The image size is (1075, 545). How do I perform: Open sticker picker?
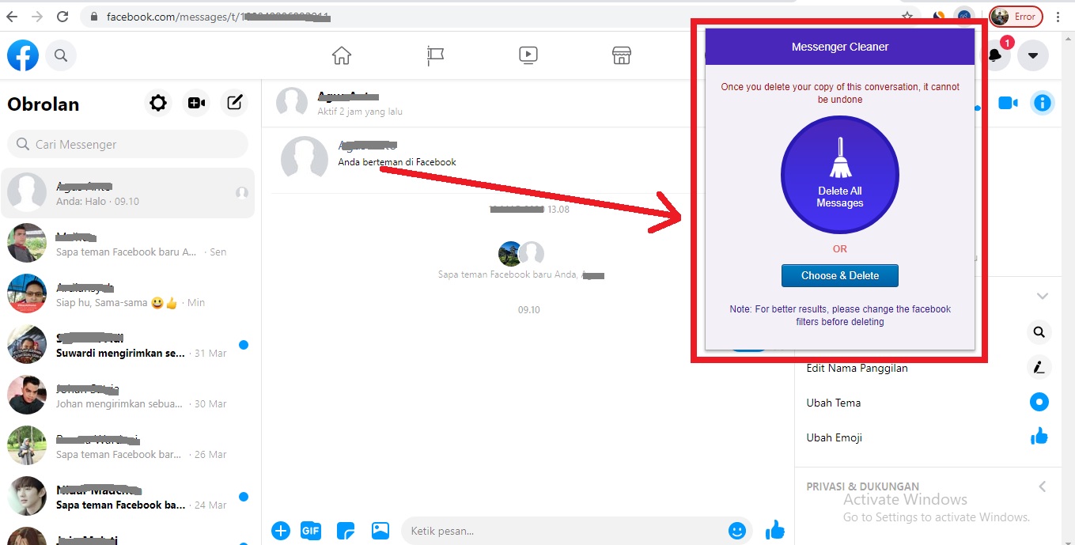(x=345, y=531)
